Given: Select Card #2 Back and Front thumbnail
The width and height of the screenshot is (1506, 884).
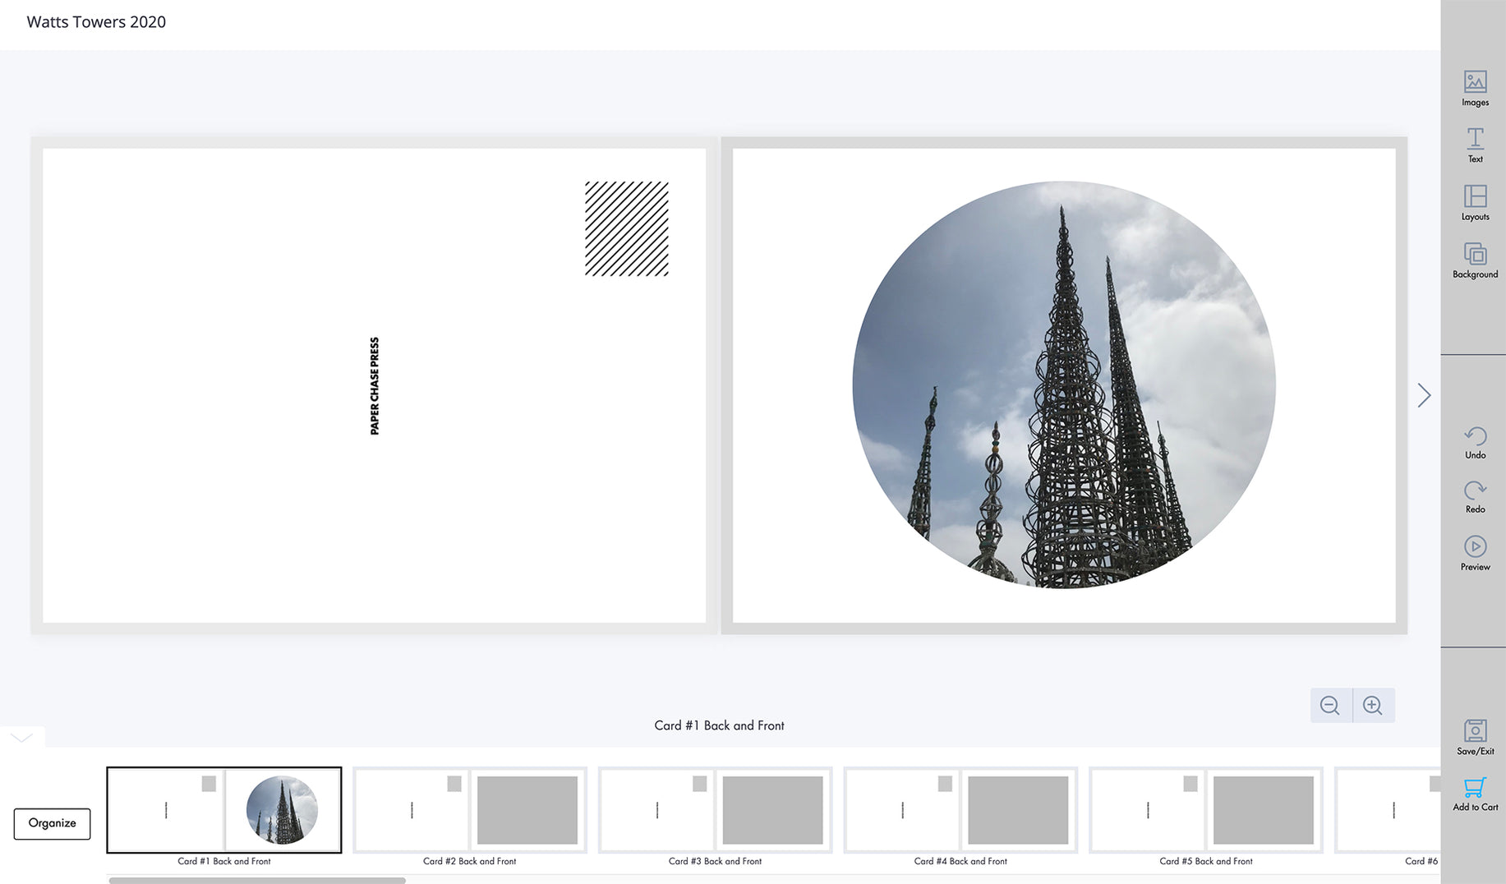Looking at the screenshot, I should tap(469, 810).
